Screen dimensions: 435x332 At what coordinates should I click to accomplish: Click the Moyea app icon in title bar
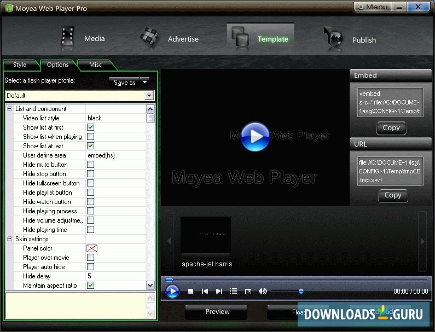pyautogui.click(x=9, y=8)
